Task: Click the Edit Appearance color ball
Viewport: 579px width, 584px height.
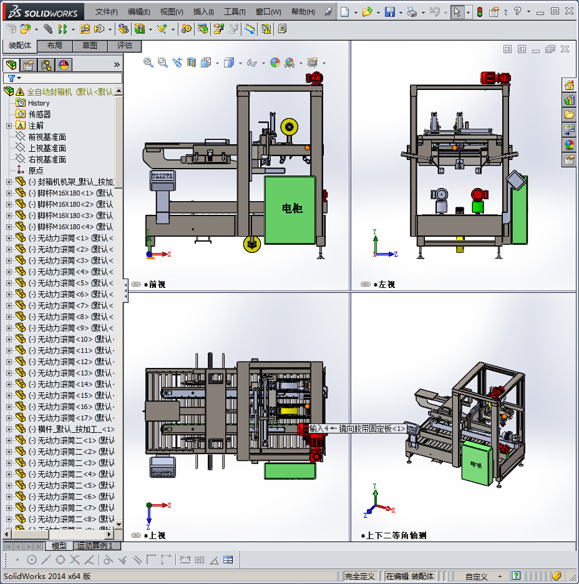Action: (x=275, y=62)
